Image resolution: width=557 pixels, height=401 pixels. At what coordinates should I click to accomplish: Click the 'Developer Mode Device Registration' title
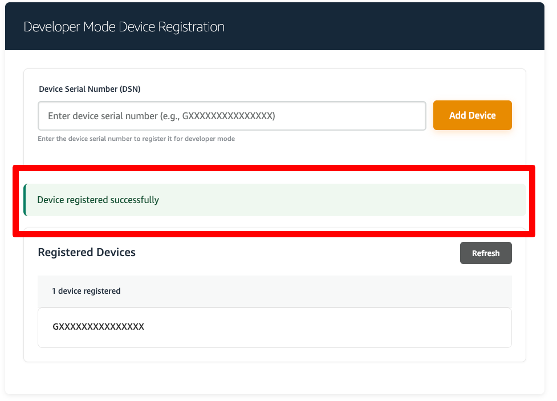124,27
